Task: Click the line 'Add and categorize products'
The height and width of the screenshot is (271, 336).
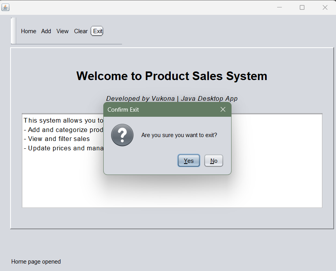Action: pyautogui.click(x=62, y=130)
